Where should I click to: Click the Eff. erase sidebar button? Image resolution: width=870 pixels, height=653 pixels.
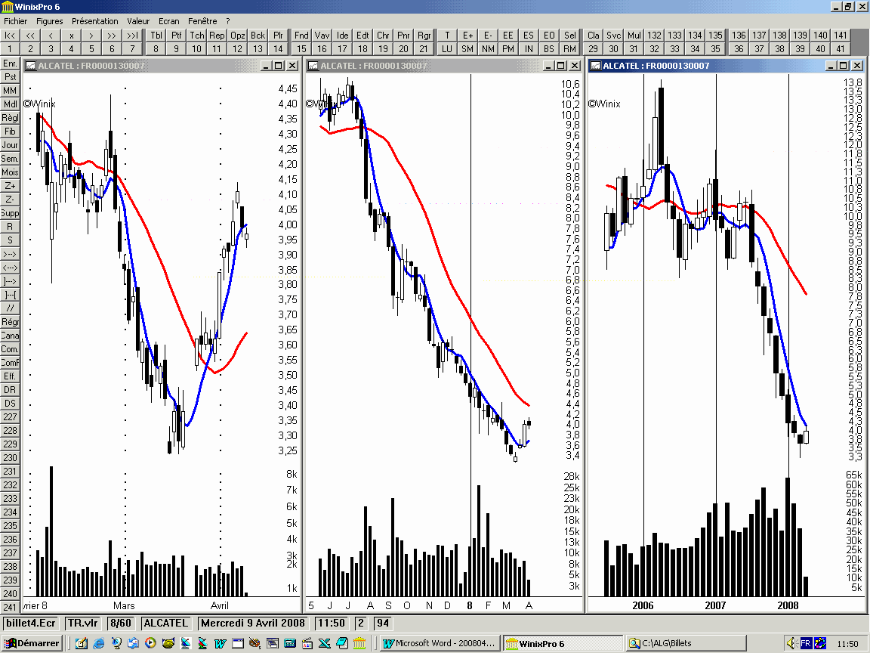point(9,376)
